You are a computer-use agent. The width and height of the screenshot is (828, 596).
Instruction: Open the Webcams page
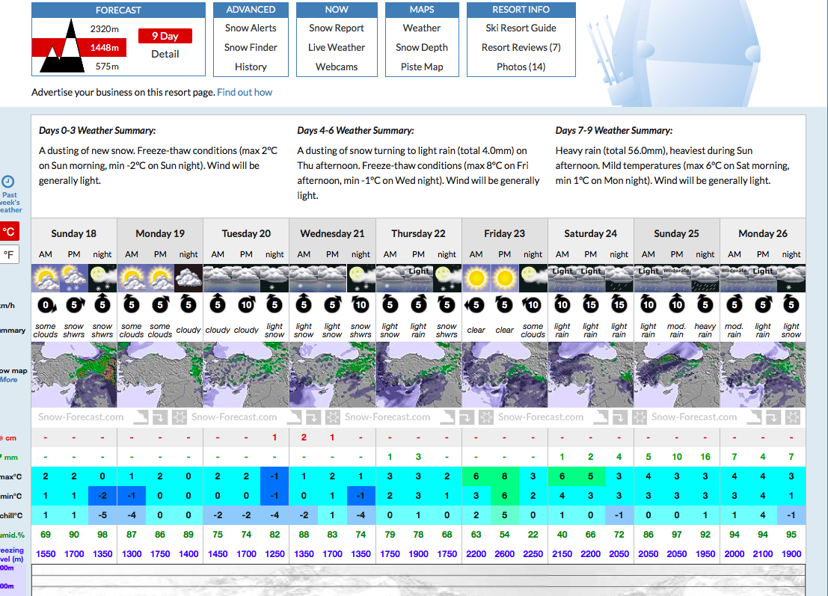coord(337,67)
